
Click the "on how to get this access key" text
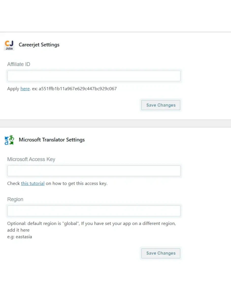[76, 183]
